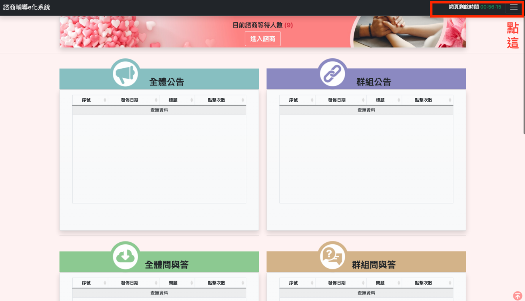Click the megaphone icon above 全體公告
The image size is (525, 301).
point(125,73)
